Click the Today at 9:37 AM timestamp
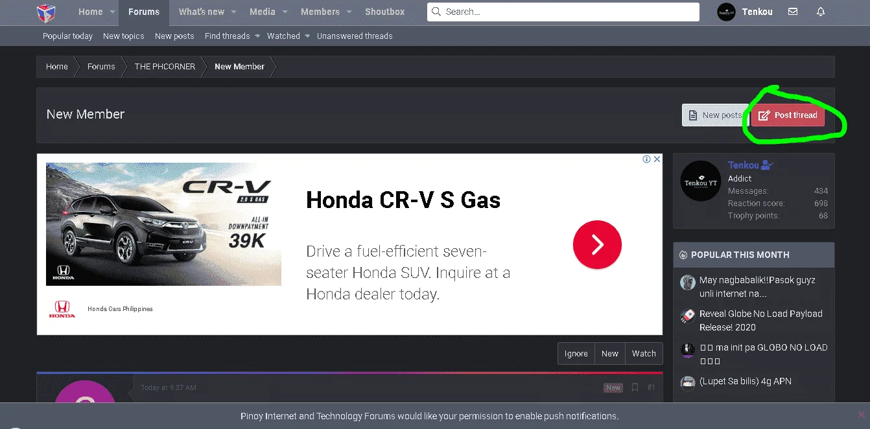The width and height of the screenshot is (870, 429). (x=169, y=388)
